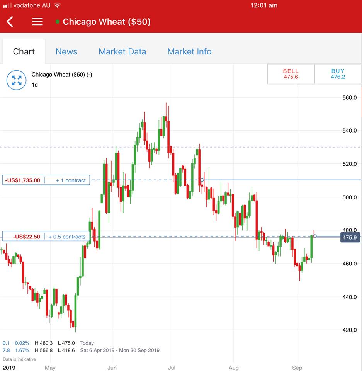The height and width of the screenshot is (371, 362).
Task: Tap the Jun label on time axis
Action: [x=112, y=368]
